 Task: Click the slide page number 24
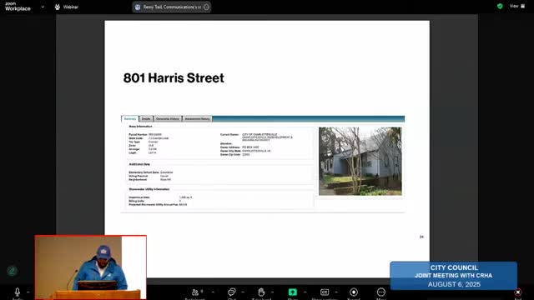pos(421,237)
